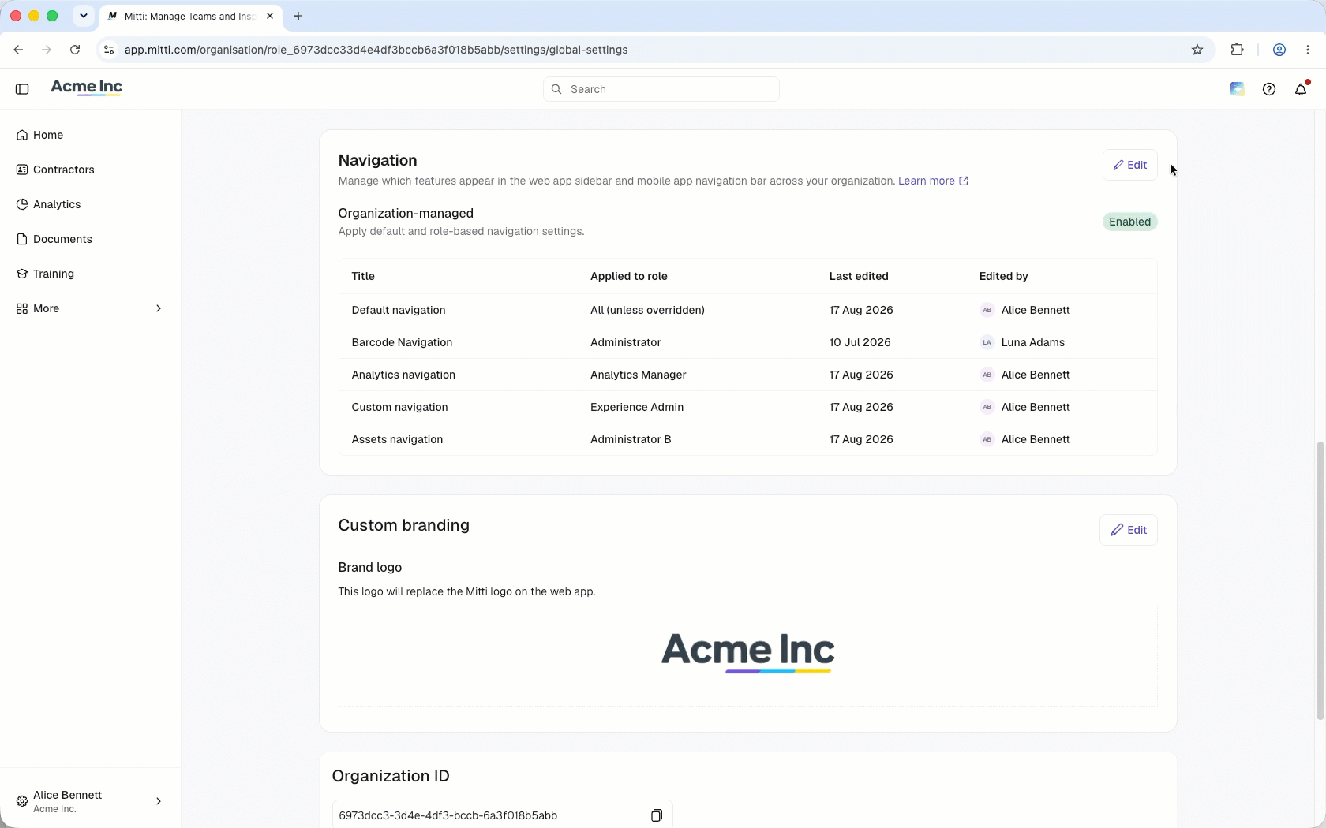Expand the tab search dropdown

pyautogui.click(x=83, y=16)
